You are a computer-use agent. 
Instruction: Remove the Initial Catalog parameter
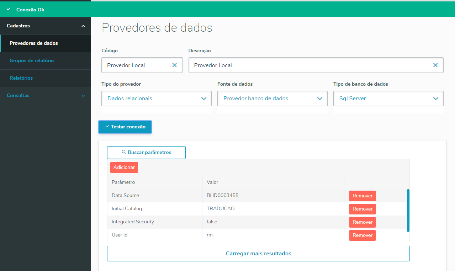pos(363,209)
